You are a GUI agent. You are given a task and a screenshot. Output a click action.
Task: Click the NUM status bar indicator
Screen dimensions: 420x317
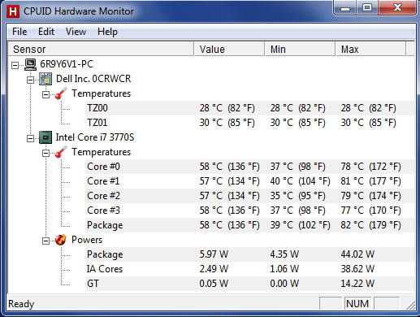(357, 304)
